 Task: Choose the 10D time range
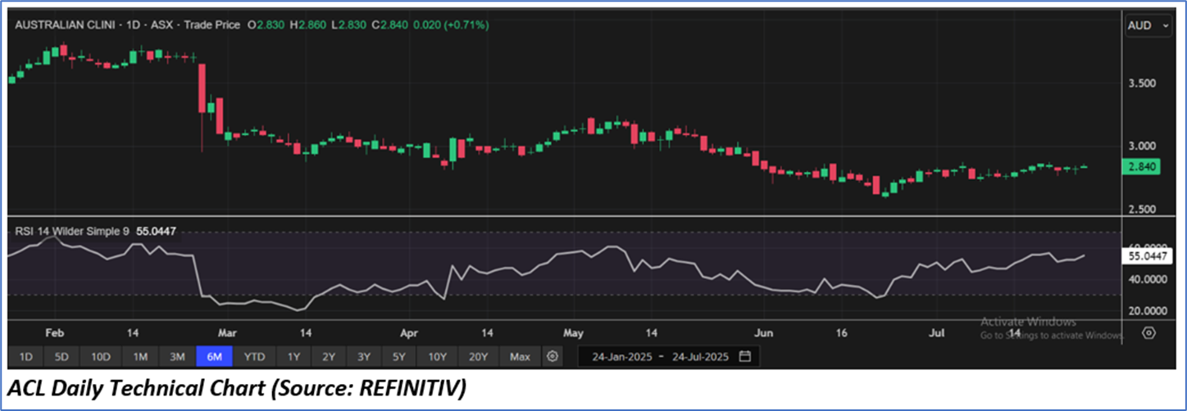point(101,357)
